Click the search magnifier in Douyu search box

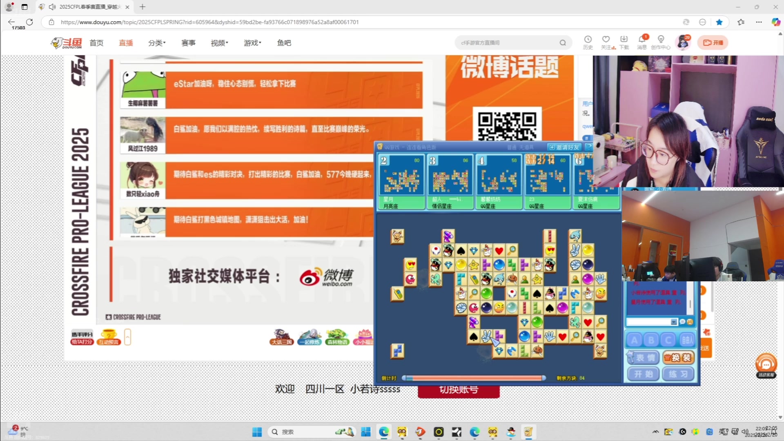click(563, 42)
